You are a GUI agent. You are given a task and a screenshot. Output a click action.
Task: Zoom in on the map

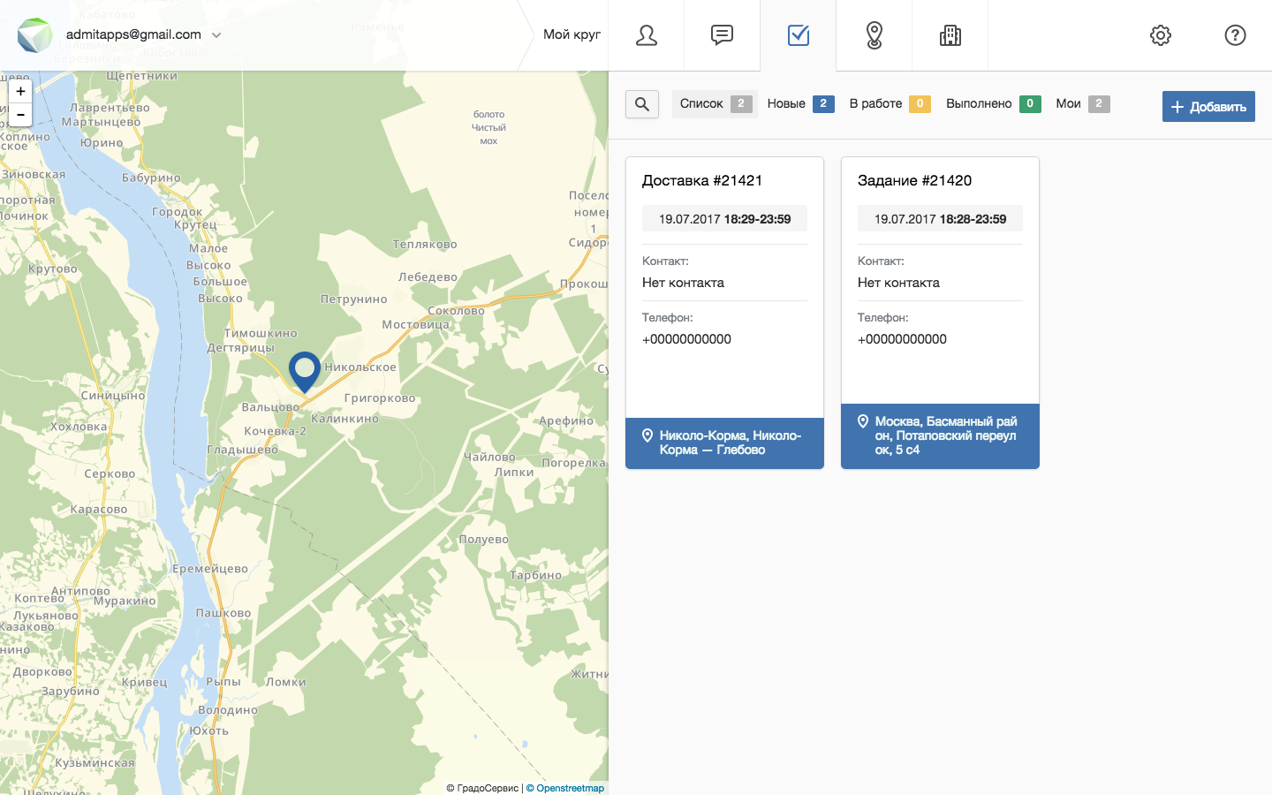pos(20,92)
